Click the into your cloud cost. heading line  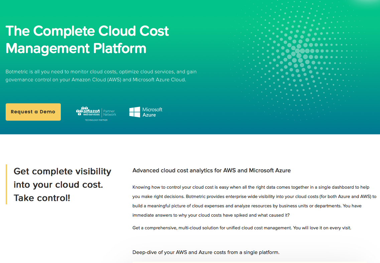[x=58, y=185]
